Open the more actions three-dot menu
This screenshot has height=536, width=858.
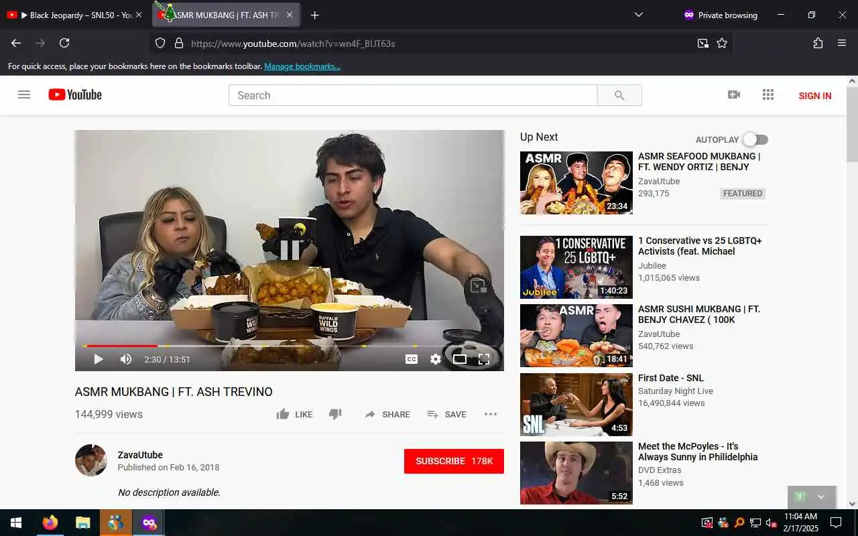point(491,414)
